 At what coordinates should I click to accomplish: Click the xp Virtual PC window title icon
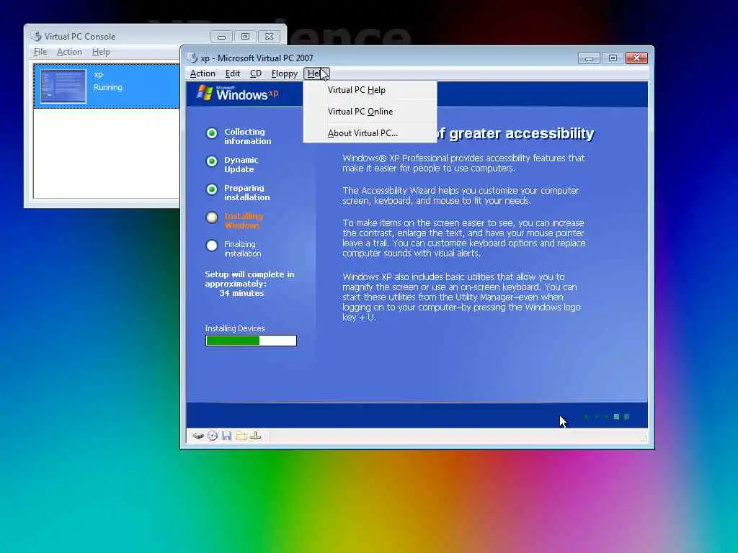click(192, 58)
